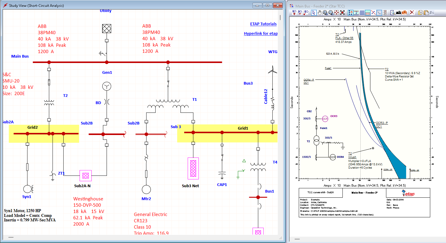The image size is (446, 243).
Task: Click the red square full-view icon
Action: [x=342, y=13]
